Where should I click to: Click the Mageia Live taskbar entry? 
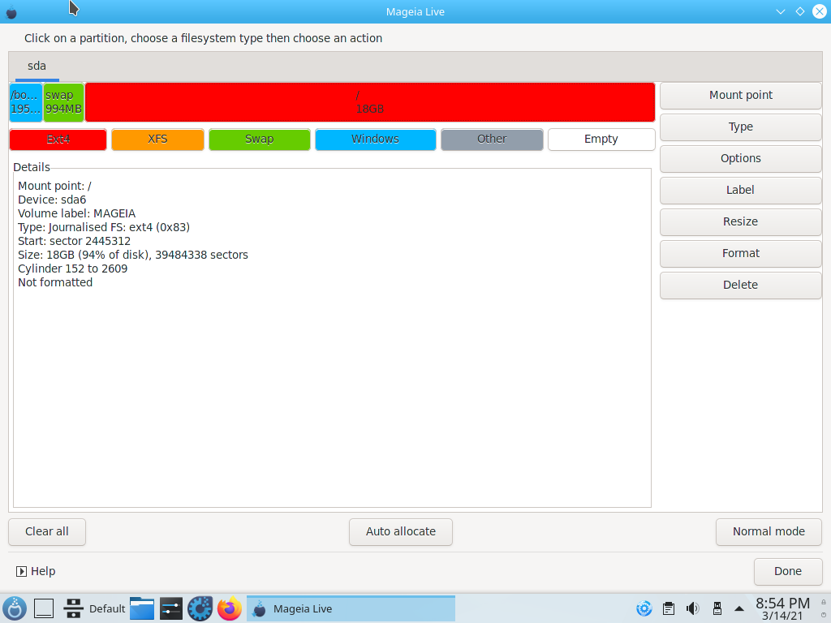pos(351,608)
